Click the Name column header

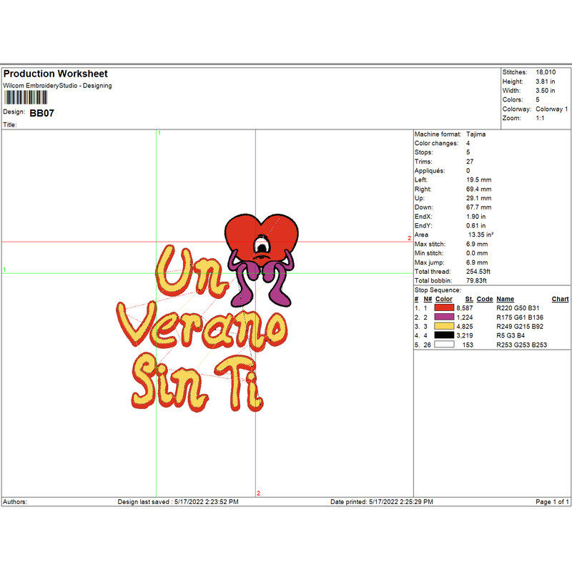[x=505, y=299]
